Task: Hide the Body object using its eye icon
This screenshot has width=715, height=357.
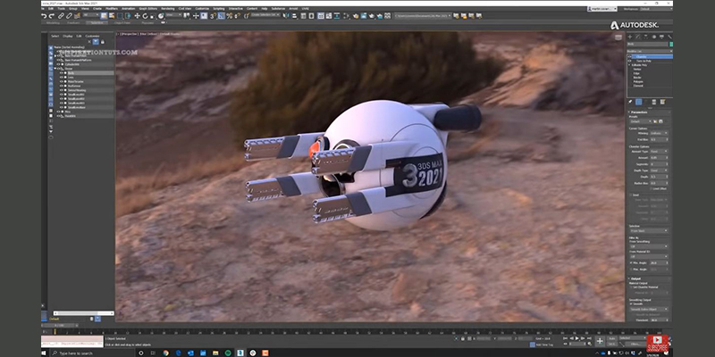Action: [x=61, y=73]
